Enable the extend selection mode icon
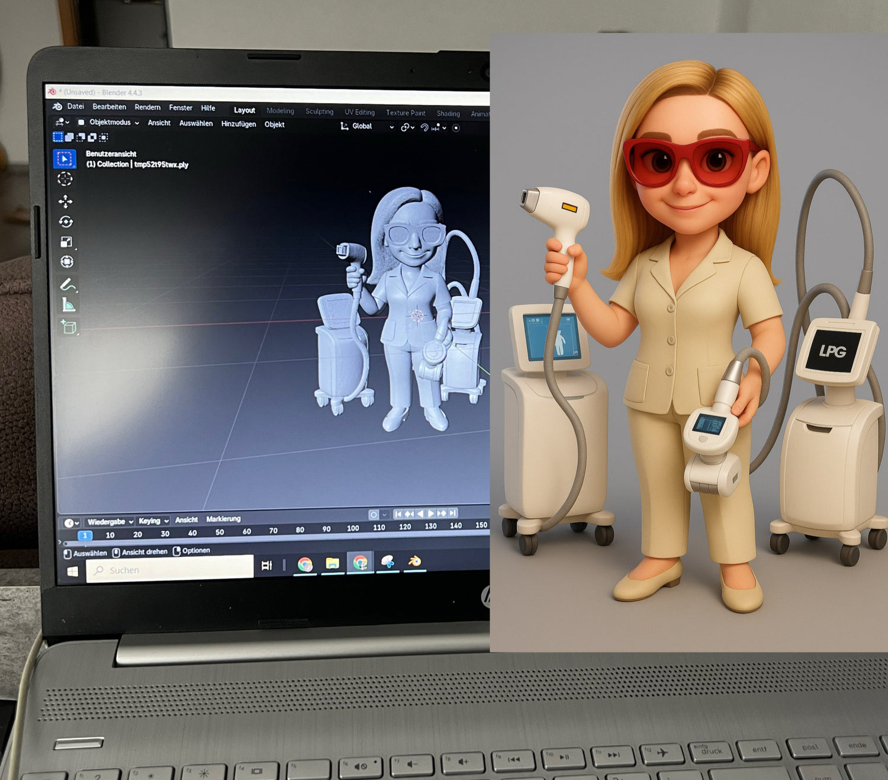 point(69,137)
